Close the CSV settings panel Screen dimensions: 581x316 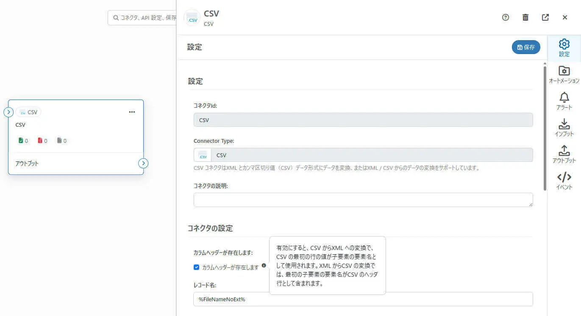(565, 17)
